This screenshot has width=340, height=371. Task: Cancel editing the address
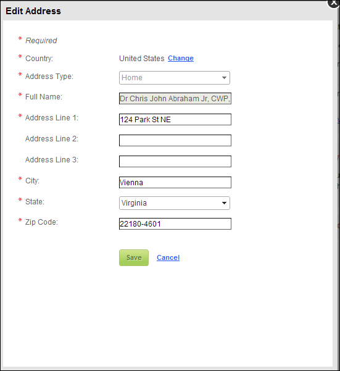pos(168,257)
